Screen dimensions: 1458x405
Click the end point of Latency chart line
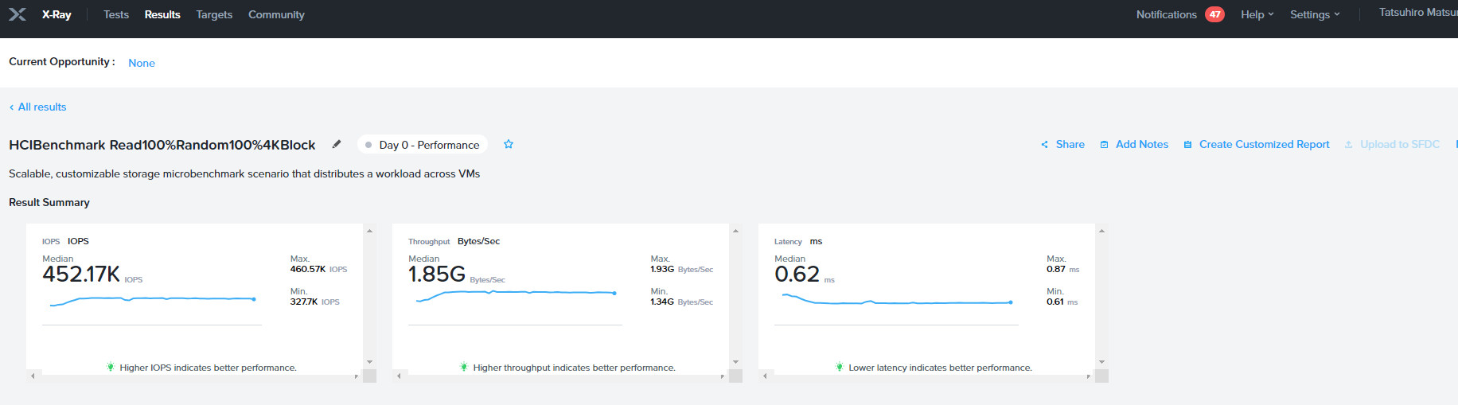1011,302
